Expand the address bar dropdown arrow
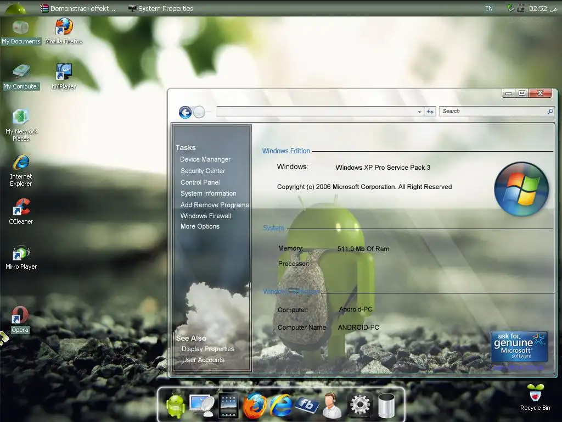Screen dimensions: 562x422 pyautogui.click(x=419, y=112)
